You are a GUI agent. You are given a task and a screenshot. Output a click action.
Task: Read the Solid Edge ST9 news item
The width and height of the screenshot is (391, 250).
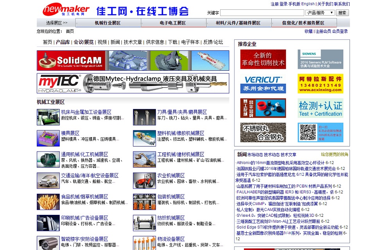[x=287, y=227]
